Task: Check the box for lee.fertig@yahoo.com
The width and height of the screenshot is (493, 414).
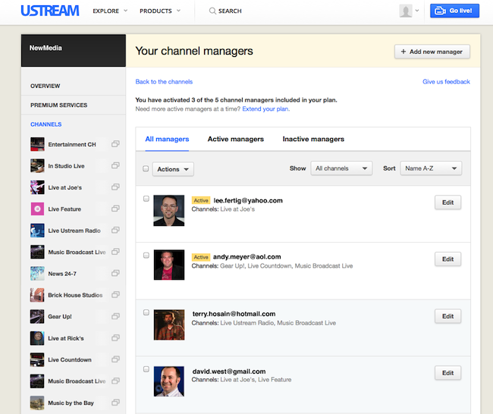Action: tap(146, 199)
